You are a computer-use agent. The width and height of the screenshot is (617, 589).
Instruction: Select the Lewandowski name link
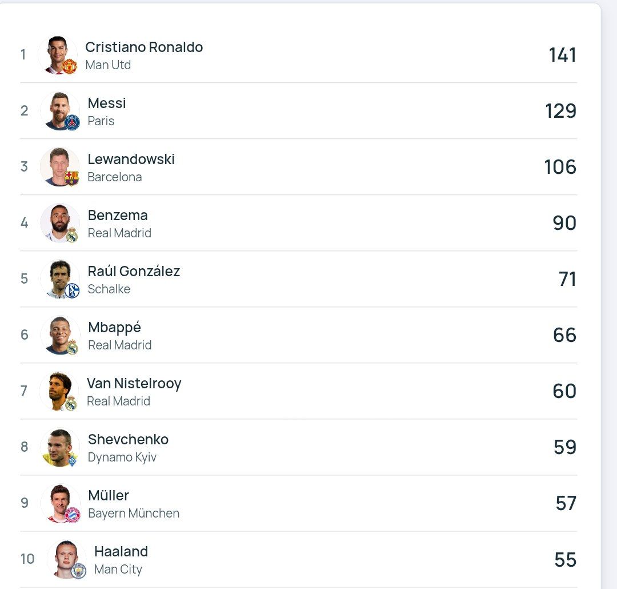(131, 159)
